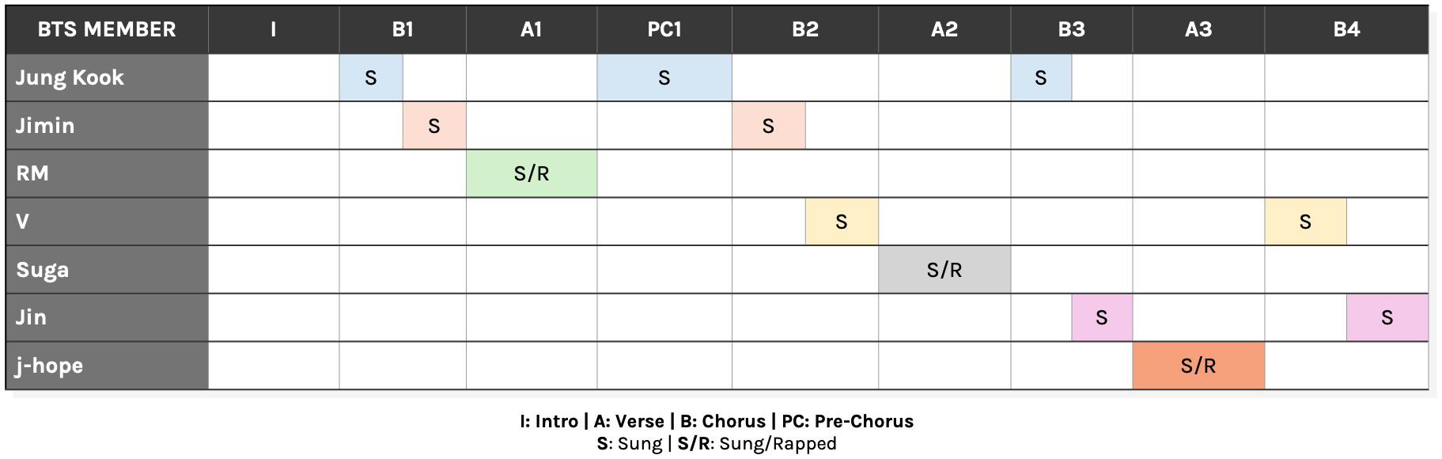Click Jin's purple S cell under B3
The width and height of the screenshot is (1442, 459).
pyautogui.click(x=1102, y=317)
